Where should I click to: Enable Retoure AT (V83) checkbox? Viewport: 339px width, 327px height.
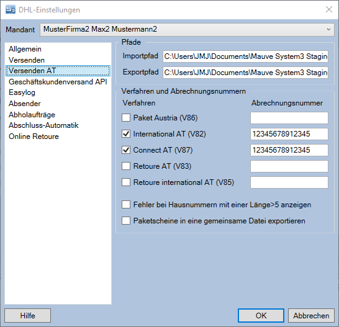[126, 166]
